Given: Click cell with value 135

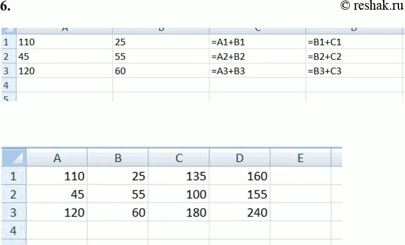Looking at the screenshot, I should tap(179, 175).
